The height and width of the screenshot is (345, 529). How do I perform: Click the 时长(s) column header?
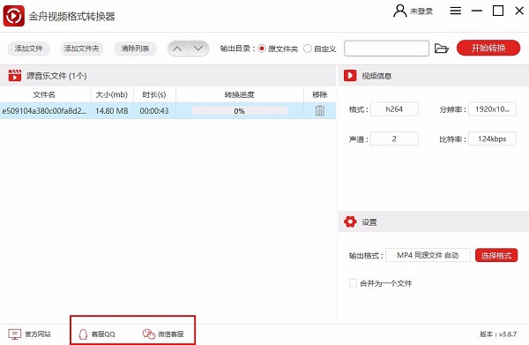(x=154, y=94)
